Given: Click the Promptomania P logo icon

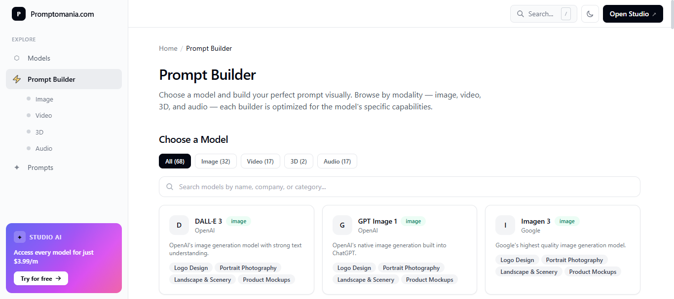Looking at the screenshot, I should pos(18,14).
